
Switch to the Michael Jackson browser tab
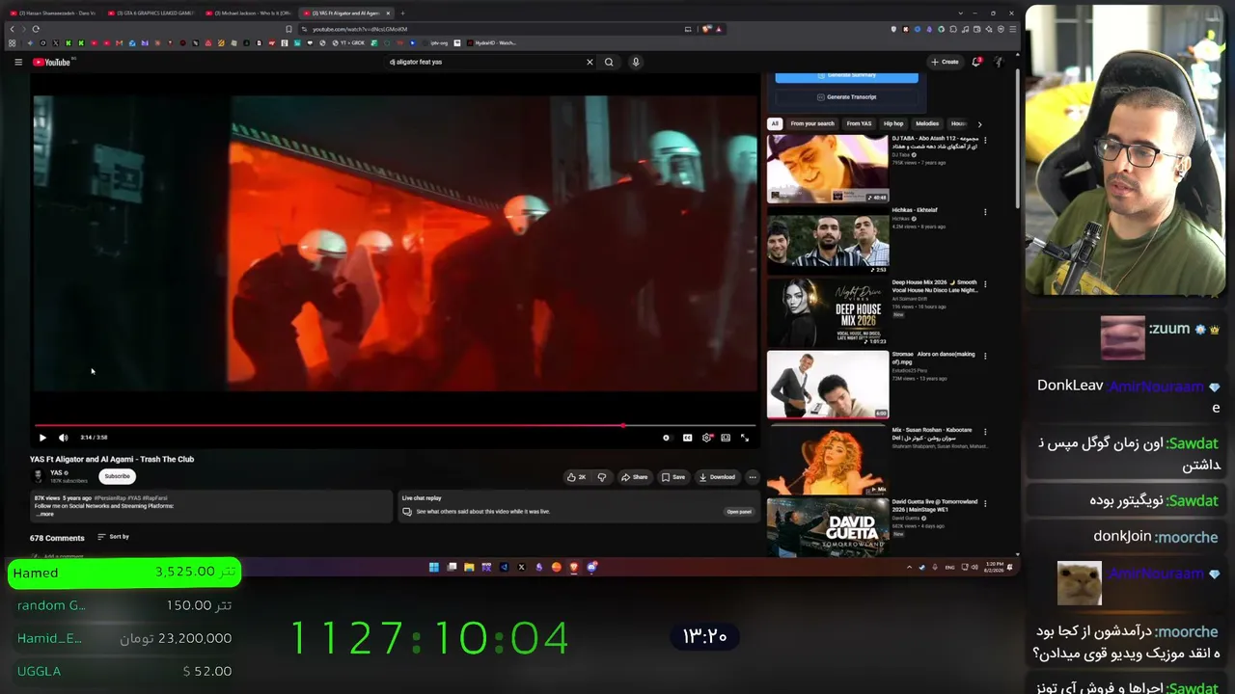coord(248,13)
